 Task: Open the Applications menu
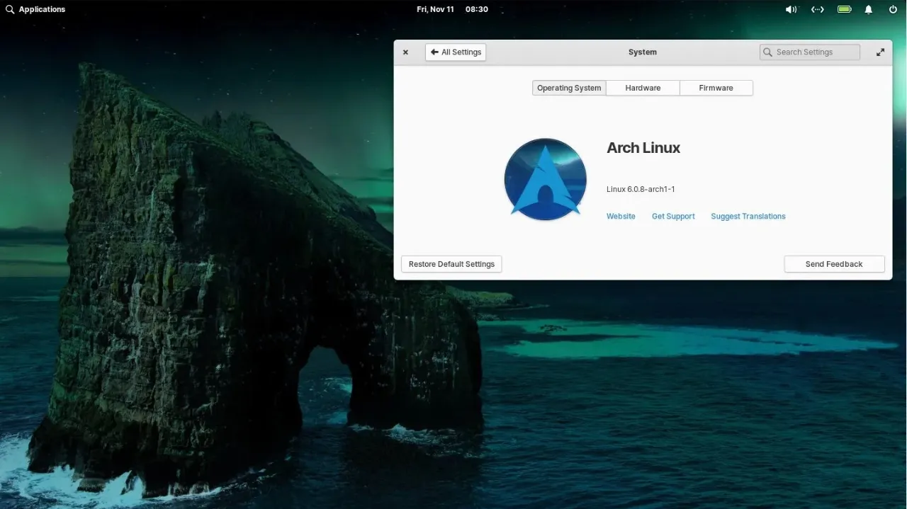(x=41, y=9)
